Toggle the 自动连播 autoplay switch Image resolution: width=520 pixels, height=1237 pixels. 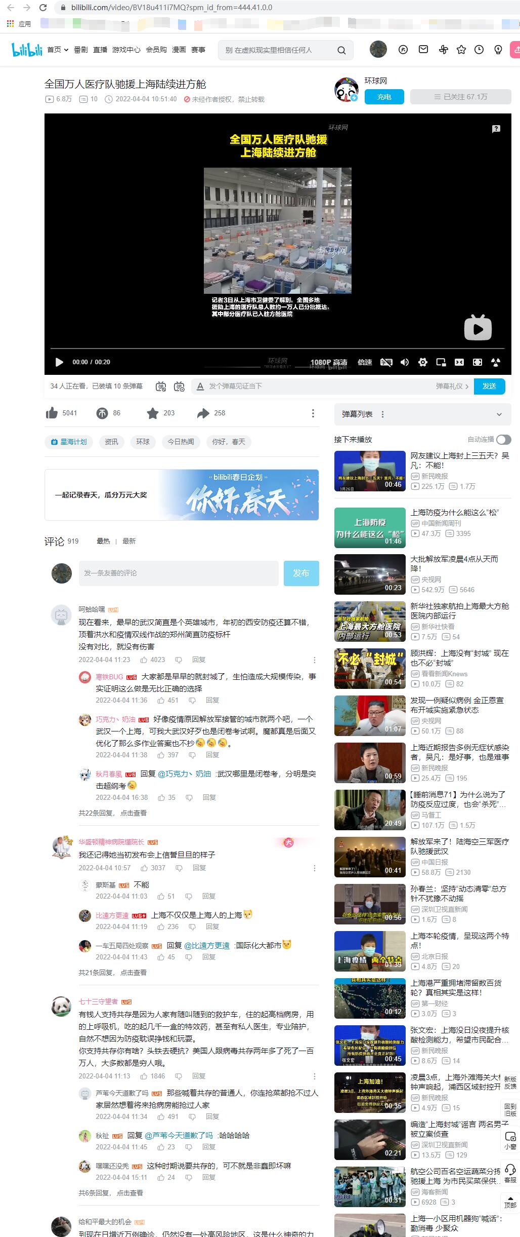coord(503,439)
